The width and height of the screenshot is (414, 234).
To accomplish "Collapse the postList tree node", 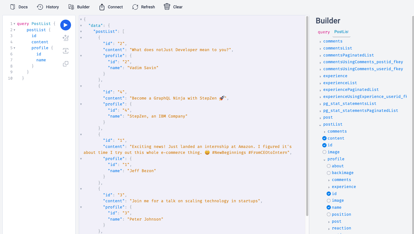I will click(x=320, y=125).
